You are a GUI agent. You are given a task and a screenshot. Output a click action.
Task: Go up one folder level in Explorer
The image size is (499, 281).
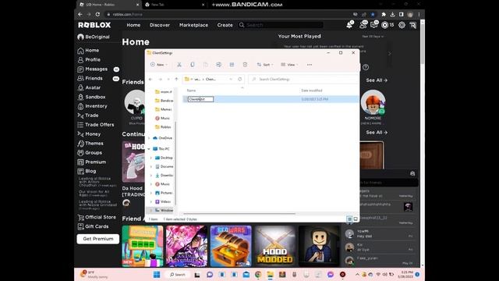pos(176,79)
